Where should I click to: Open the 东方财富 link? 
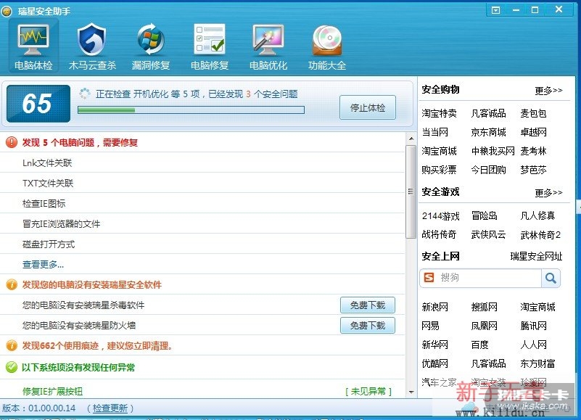[537, 364]
